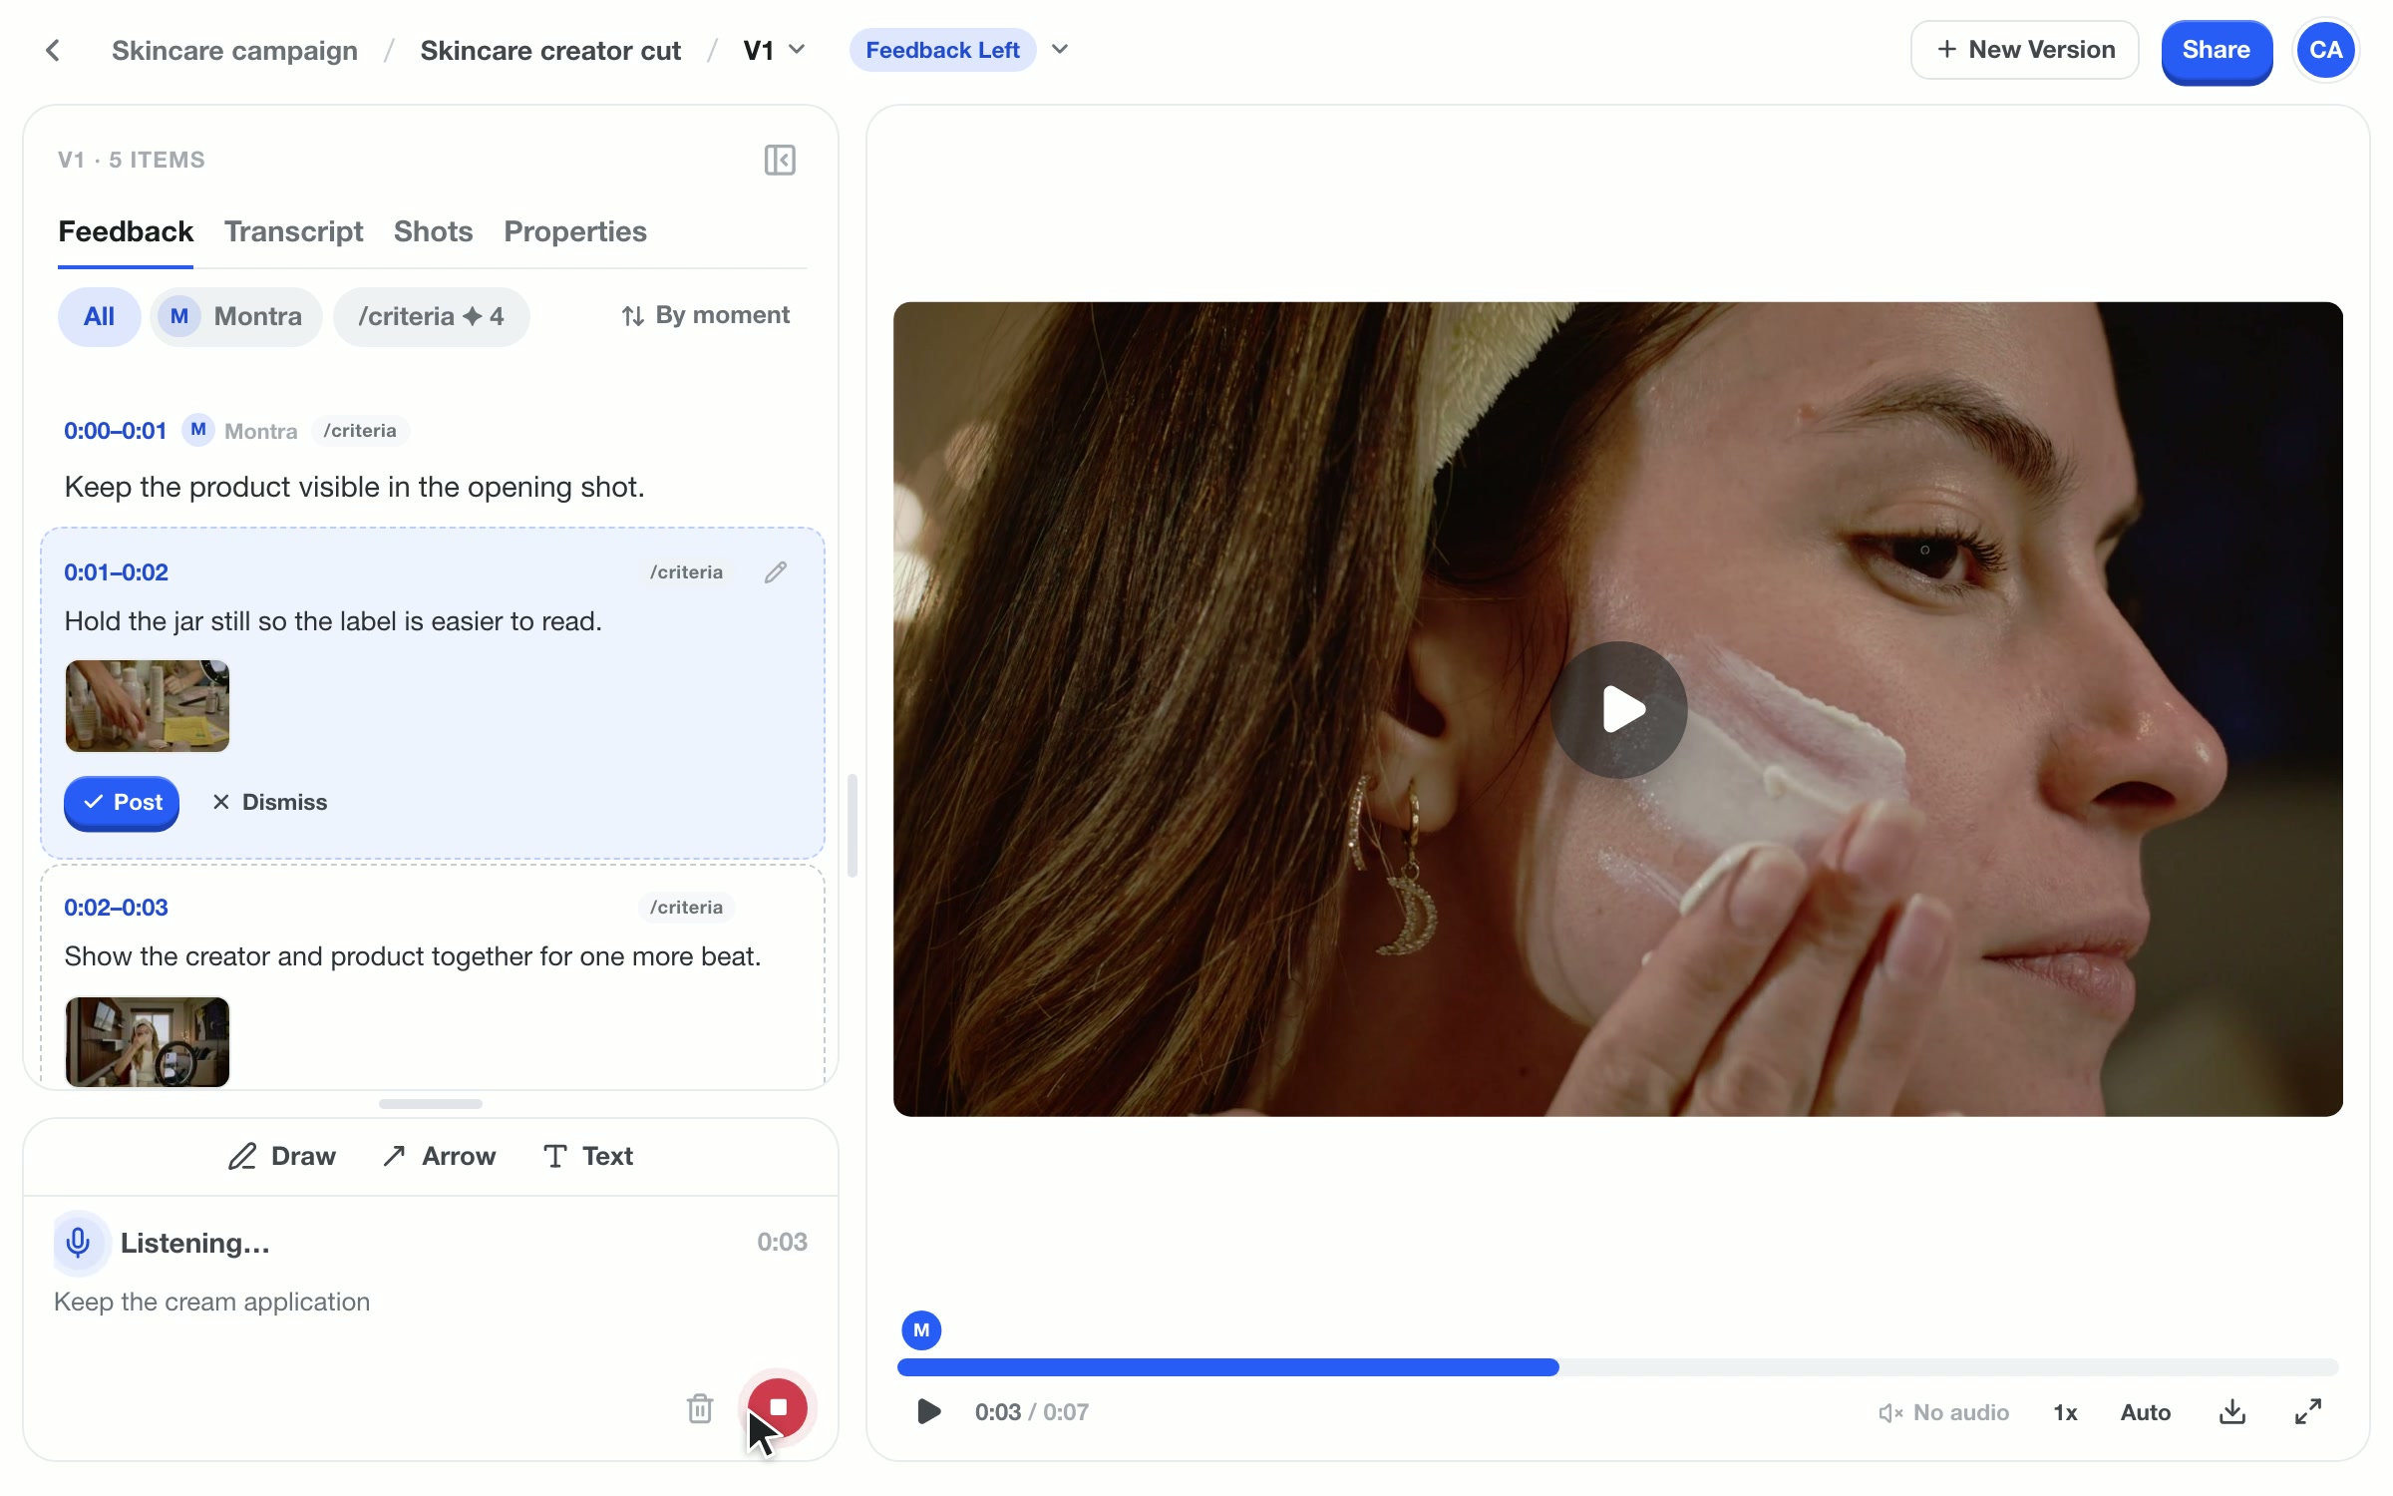The width and height of the screenshot is (2393, 1496).
Task: Select the Feedback tab
Action: pos(126,231)
